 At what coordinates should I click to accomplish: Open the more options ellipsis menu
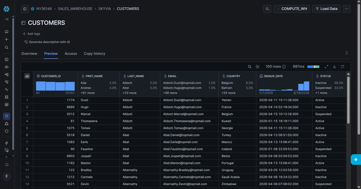(x=347, y=9)
